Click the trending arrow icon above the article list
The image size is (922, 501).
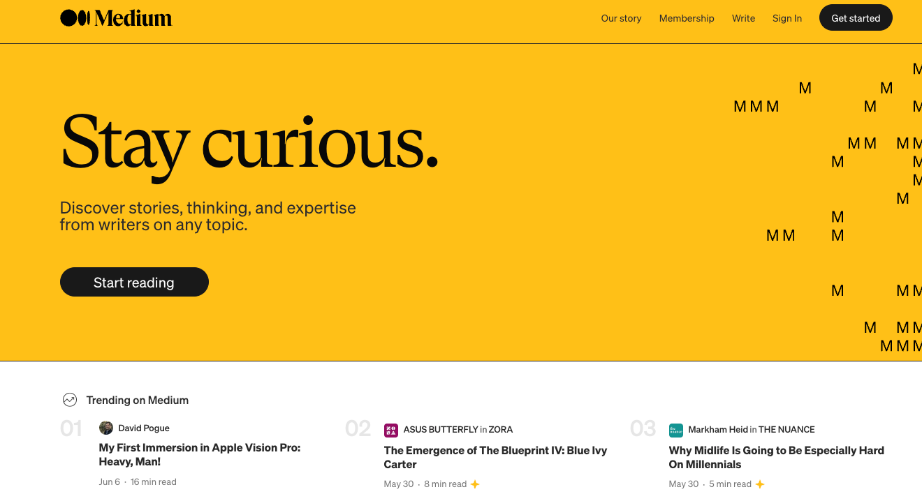70,400
